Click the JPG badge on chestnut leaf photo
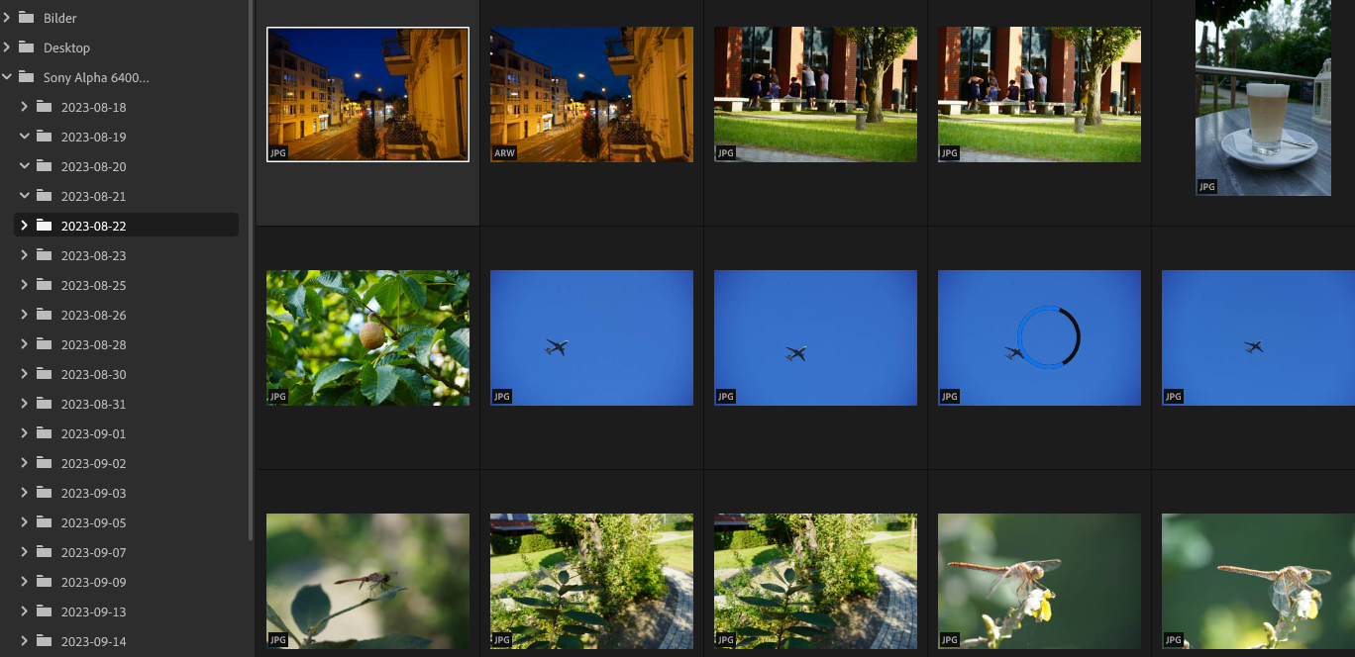1355x657 pixels. 278,397
